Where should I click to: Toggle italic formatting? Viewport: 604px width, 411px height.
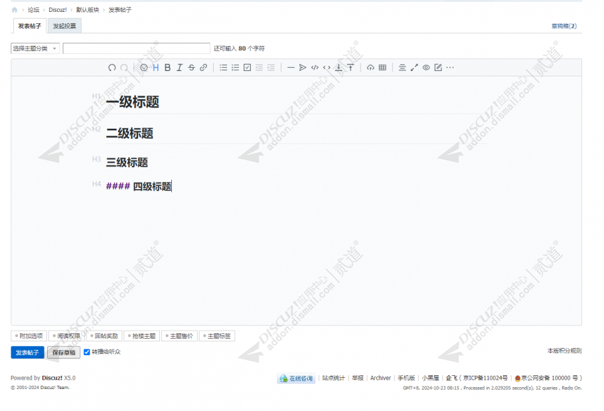pyautogui.click(x=179, y=68)
